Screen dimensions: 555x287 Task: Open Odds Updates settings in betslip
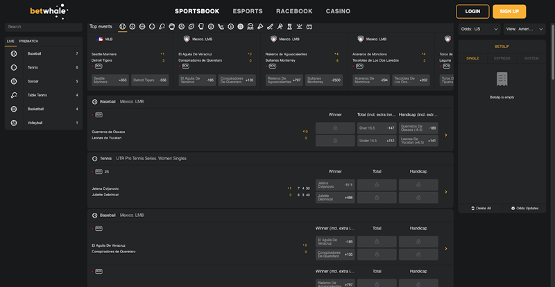513,208
